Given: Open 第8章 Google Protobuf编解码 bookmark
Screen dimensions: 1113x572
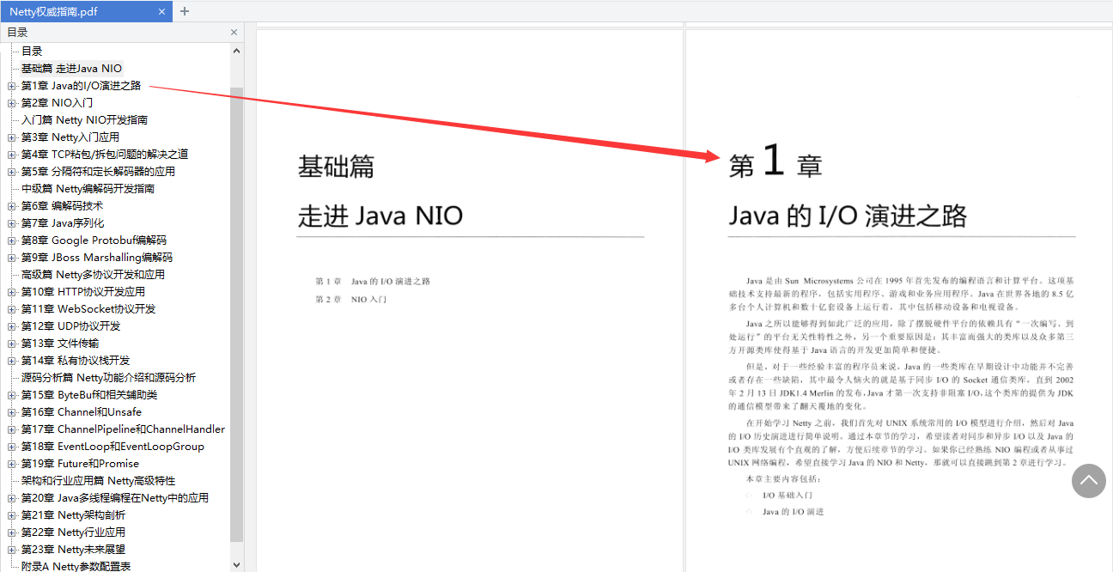Looking at the screenshot, I should pyautogui.click(x=94, y=240).
